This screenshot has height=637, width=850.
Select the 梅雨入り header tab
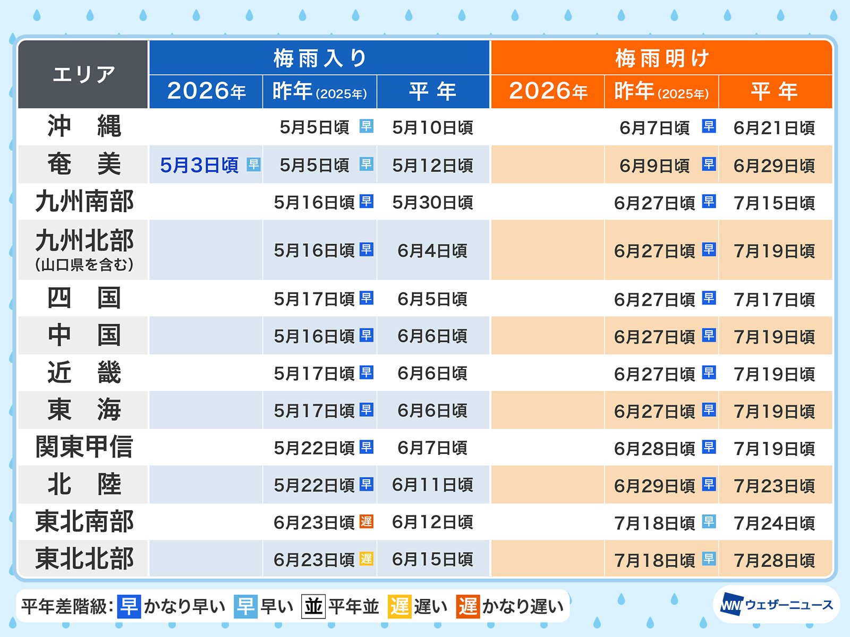[319, 57]
